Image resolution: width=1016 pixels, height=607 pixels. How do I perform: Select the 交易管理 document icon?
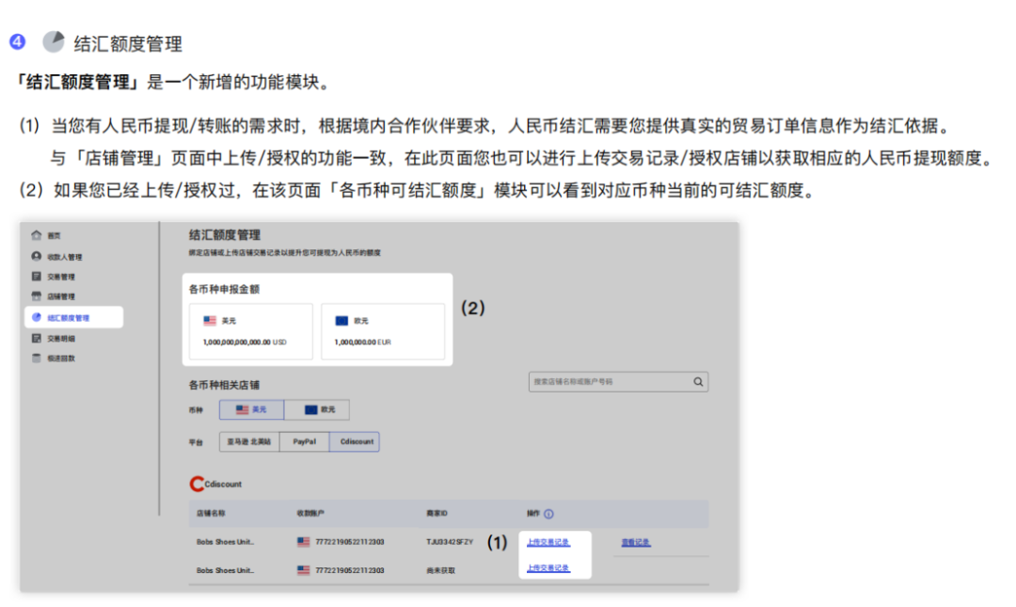coord(36,277)
